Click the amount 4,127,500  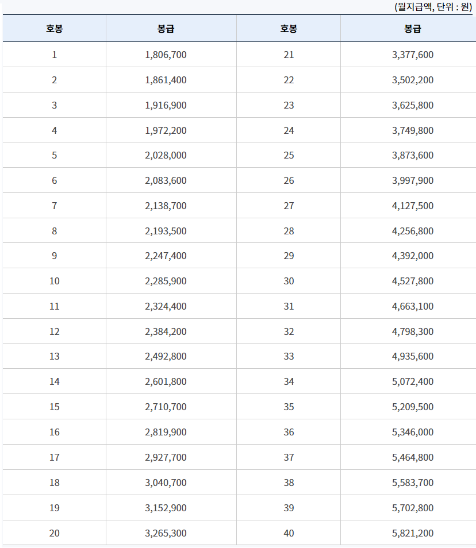[x=413, y=206]
